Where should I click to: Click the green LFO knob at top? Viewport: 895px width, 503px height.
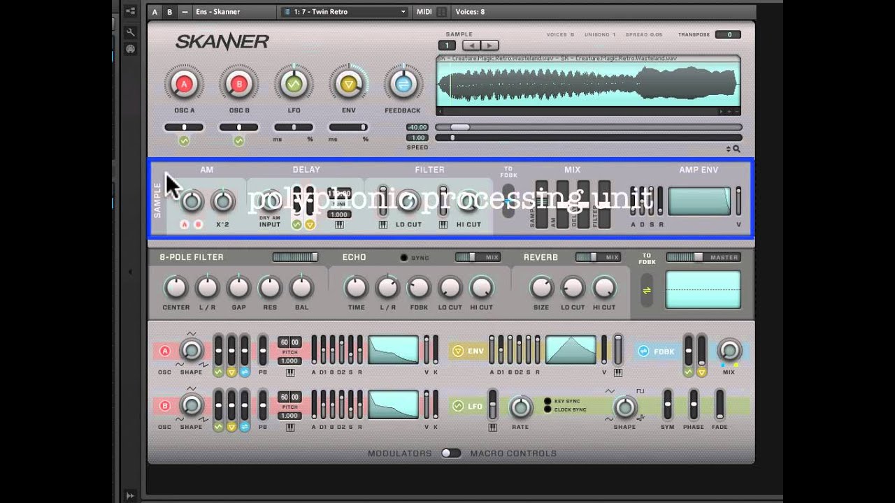pyautogui.click(x=294, y=85)
